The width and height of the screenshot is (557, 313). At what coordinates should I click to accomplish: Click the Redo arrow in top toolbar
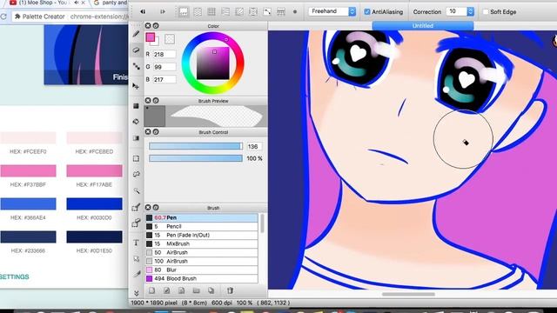[163, 11]
